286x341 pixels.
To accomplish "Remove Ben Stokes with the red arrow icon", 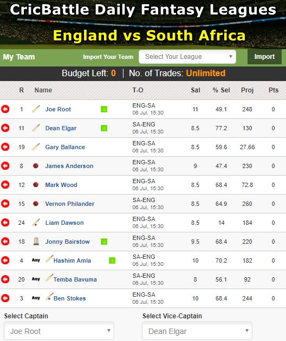I will (5, 298).
